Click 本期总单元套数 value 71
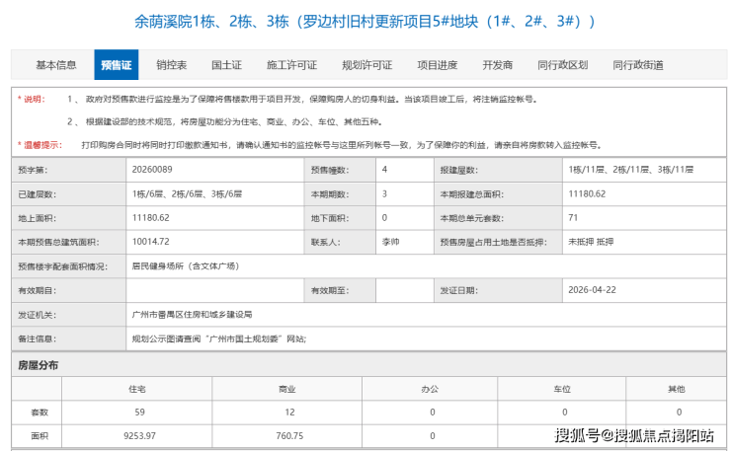This screenshot has height=451, width=731. click(573, 218)
